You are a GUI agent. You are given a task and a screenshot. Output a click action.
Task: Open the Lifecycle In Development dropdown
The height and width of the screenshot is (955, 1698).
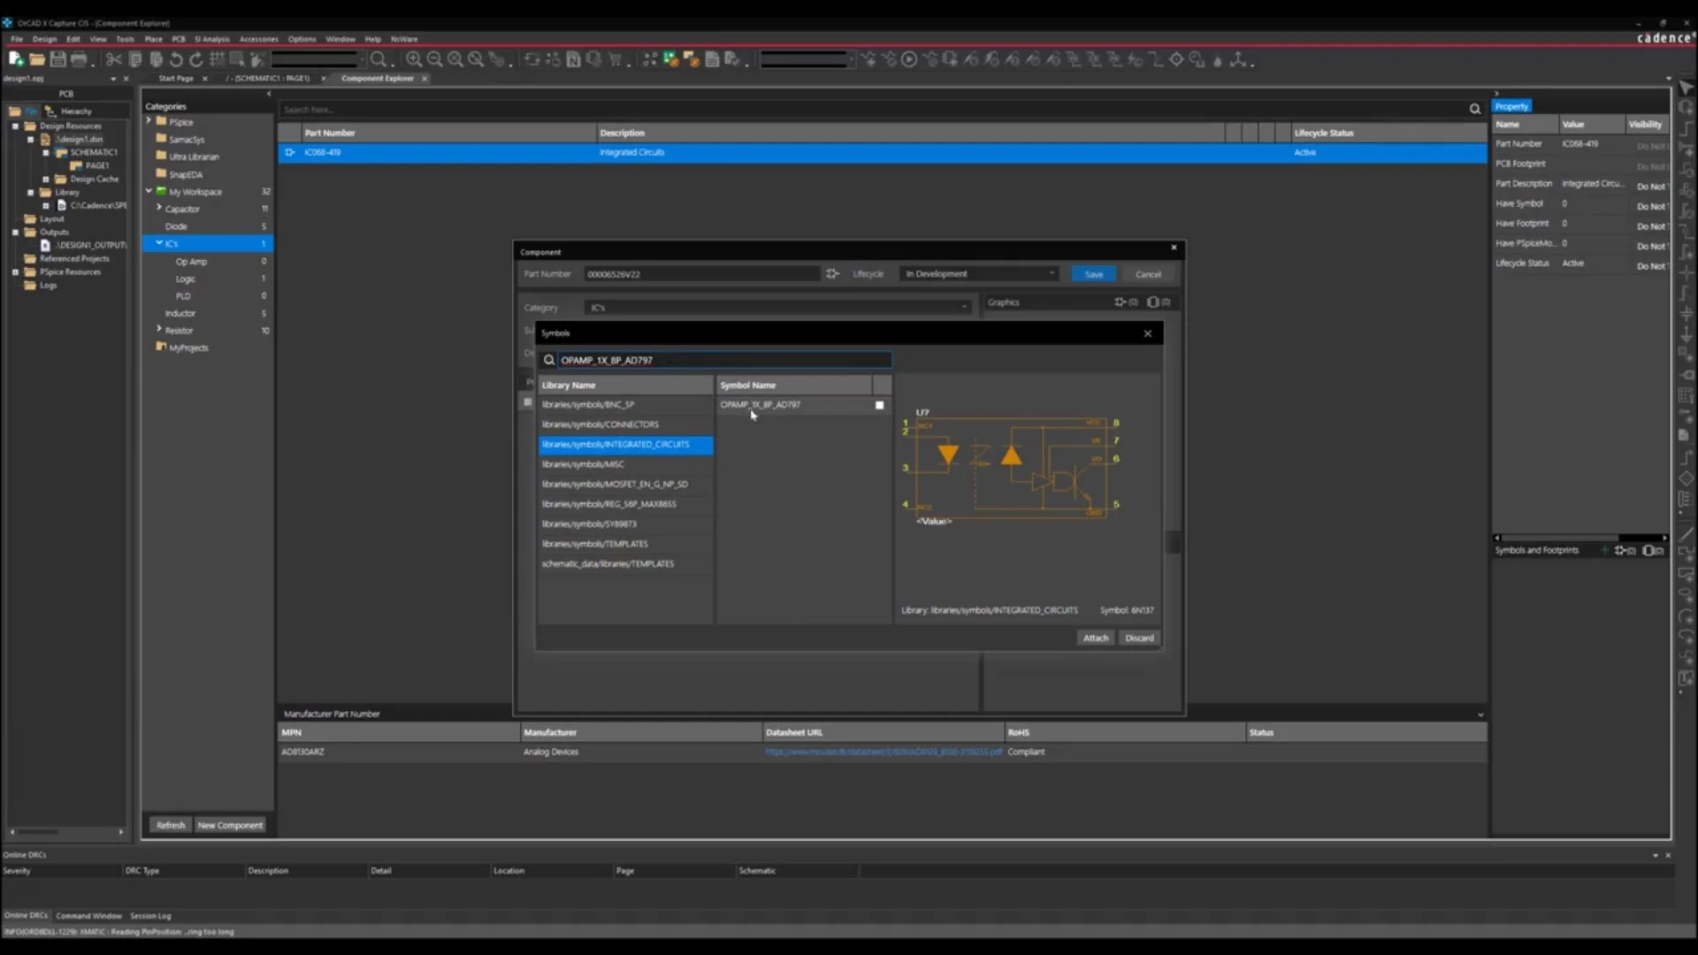coord(979,273)
